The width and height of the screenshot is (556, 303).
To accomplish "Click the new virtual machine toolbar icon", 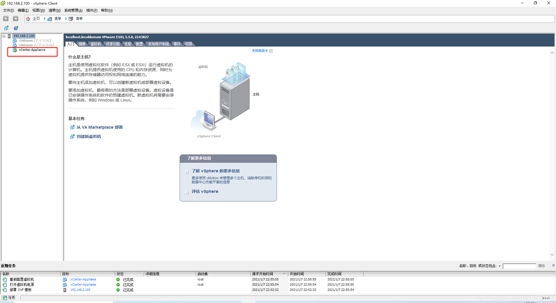I will [x=6, y=28].
